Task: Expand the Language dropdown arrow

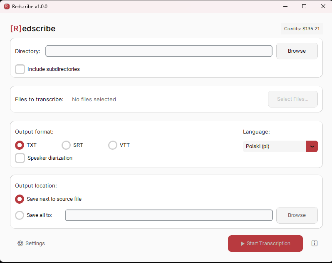Action: coord(312,146)
